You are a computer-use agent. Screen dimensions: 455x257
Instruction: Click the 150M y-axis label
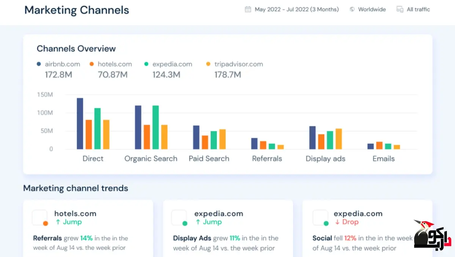tap(45, 94)
